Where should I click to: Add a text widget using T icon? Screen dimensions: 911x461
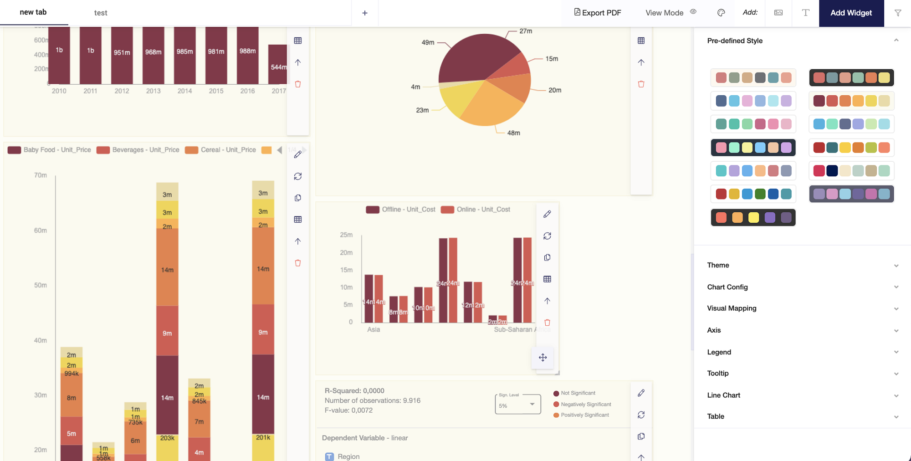point(805,13)
